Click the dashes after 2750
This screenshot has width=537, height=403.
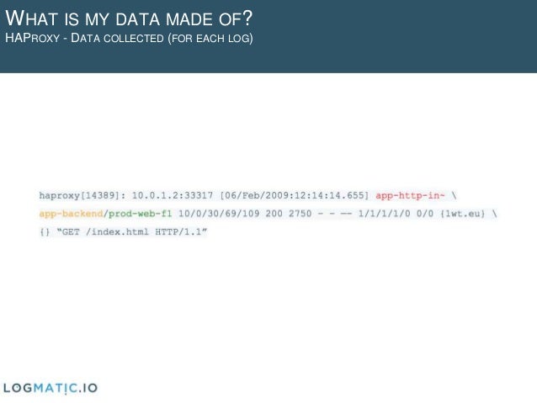(x=335, y=214)
